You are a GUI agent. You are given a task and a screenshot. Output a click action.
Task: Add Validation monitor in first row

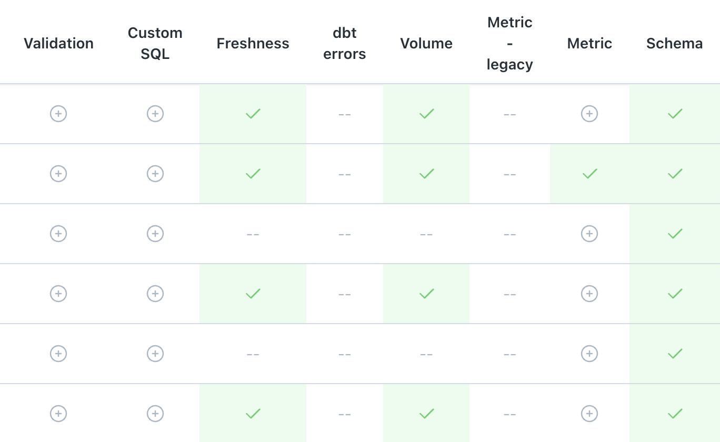(58, 114)
